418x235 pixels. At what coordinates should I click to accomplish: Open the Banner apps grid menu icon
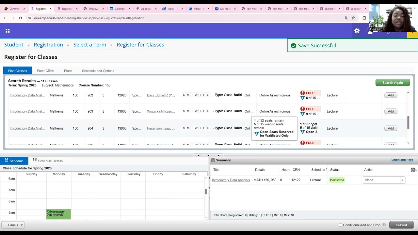point(8,31)
